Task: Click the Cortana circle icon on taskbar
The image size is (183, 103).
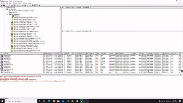Action: [39, 101]
